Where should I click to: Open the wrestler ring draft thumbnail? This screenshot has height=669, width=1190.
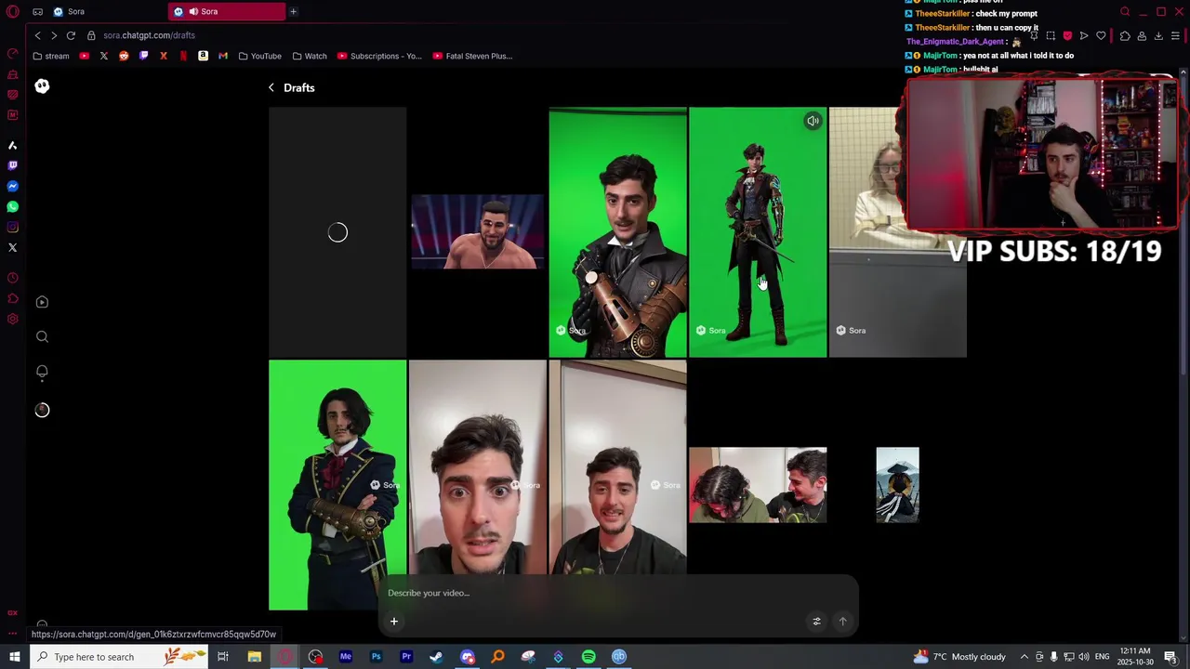coord(478,232)
